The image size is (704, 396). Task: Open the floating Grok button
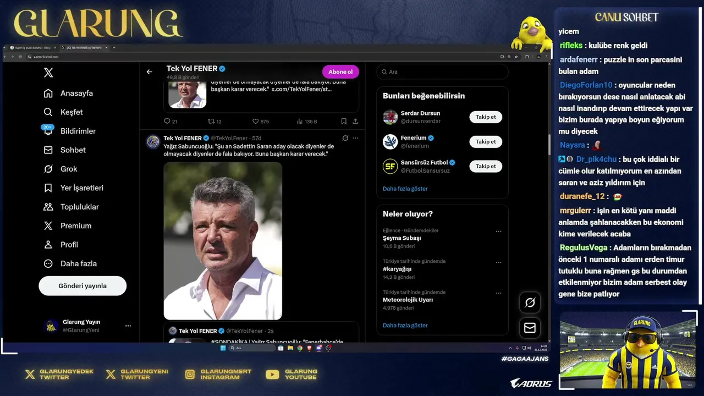(530, 302)
